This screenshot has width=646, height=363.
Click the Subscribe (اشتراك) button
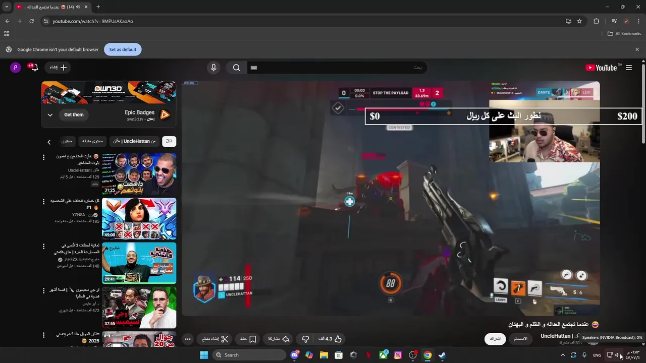pos(495,339)
